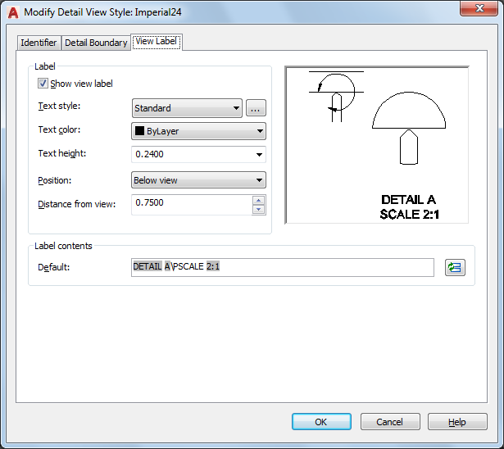
Task: Click the Default label contents field
Action: (282, 267)
